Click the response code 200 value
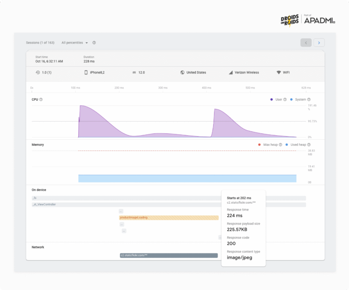Image resolution: width=349 pixels, height=290 pixels. [x=231, y=244]
